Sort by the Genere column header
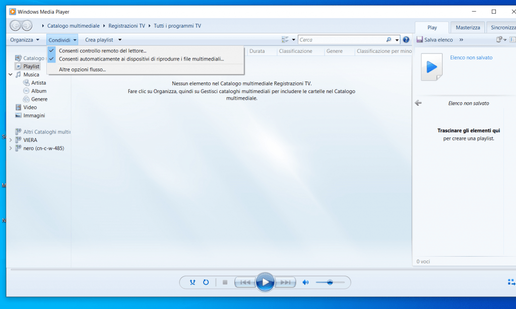The image size is (516, 309). click(339, 51)
